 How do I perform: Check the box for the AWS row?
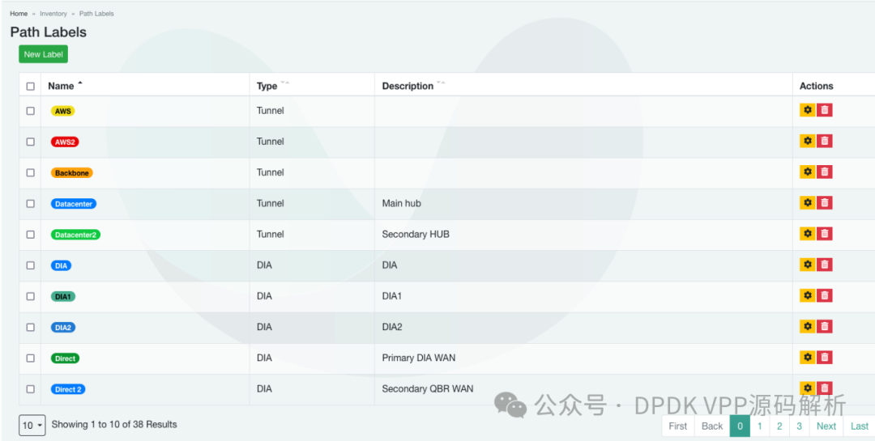(x=31, y=111)
